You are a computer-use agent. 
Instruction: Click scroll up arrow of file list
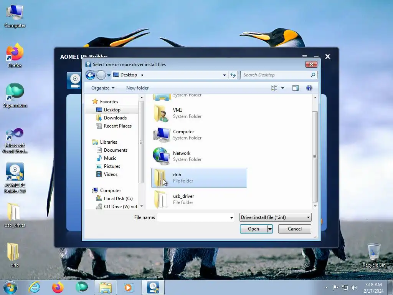[x=315, y=98]
